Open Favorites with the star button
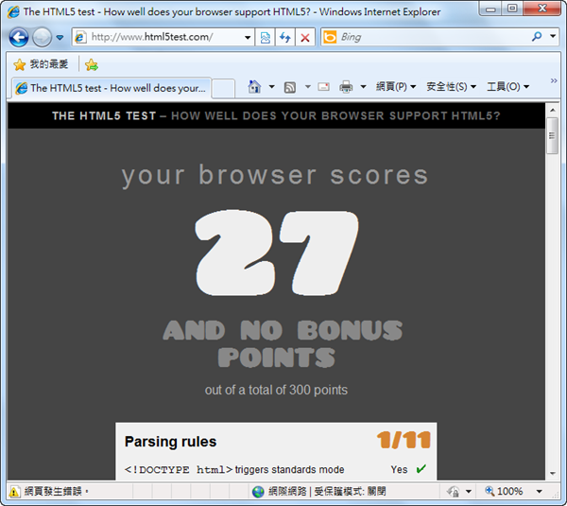567x506 pixels. coord(41,64)
